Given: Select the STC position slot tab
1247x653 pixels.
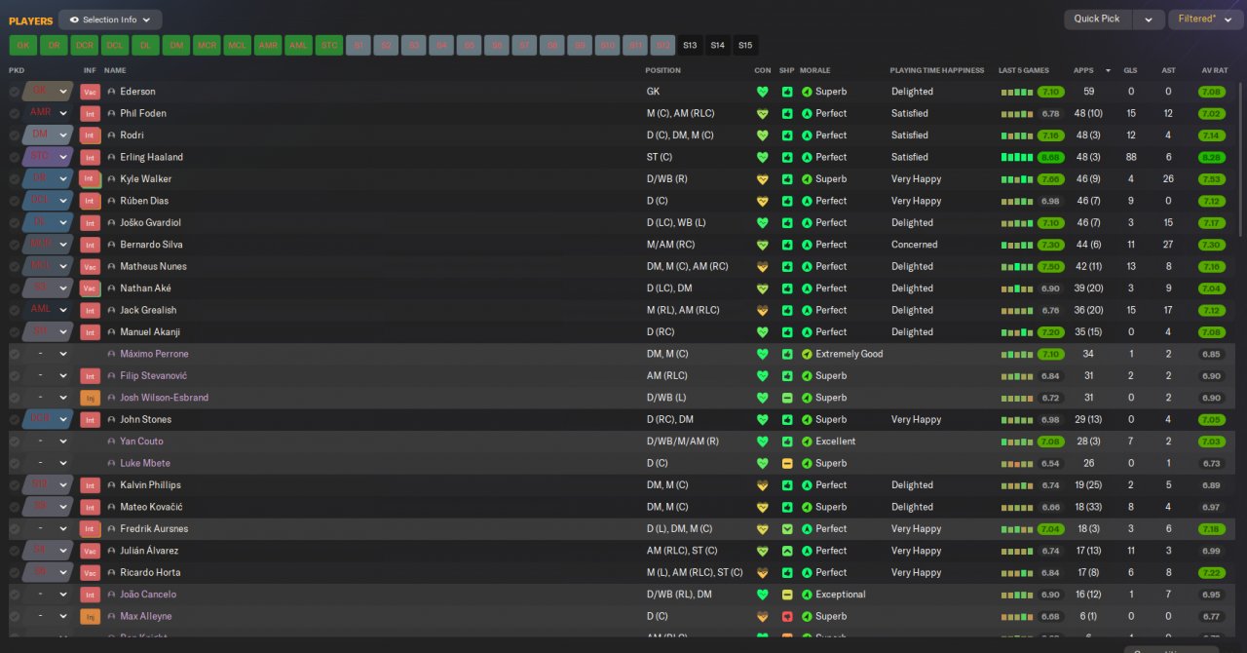Looking at the screenshot, I should click(329, 45).
